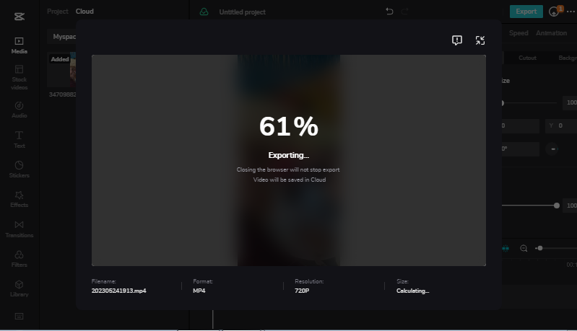Open the Animation tab
The height and width of the screenshot is (331, 577).
click(x=551, y=33)
